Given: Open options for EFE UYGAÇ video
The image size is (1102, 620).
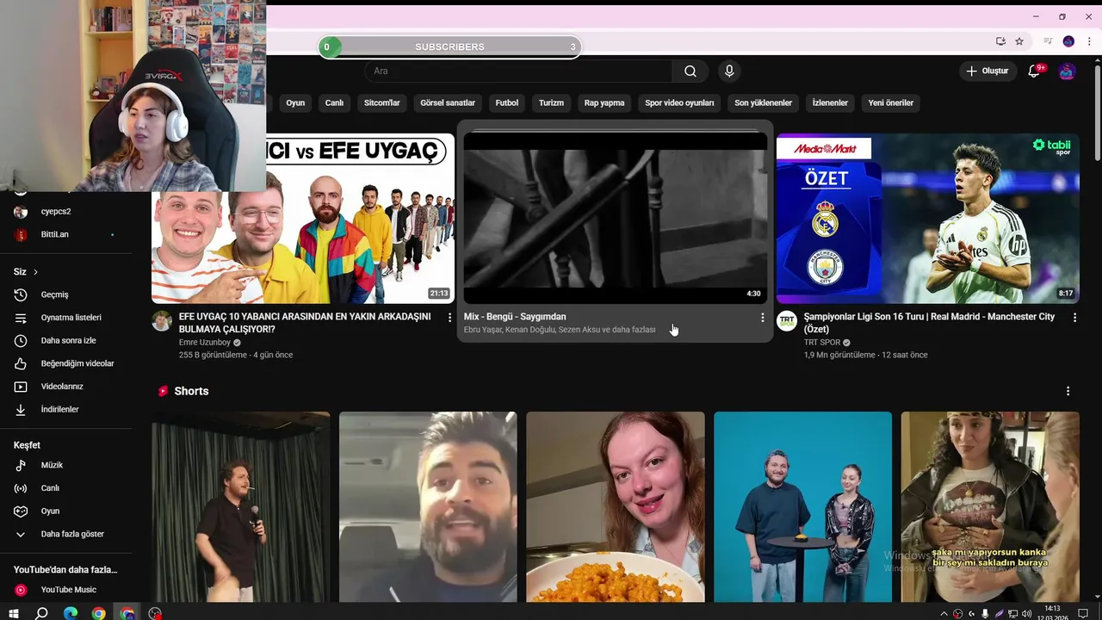Looking at the screenshot, I should (449, 318).
